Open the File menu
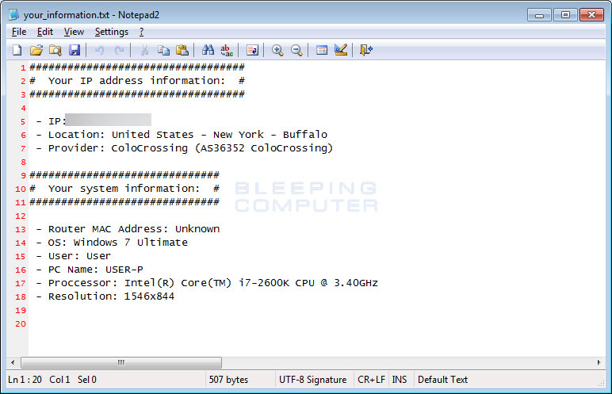 (19, 32)
